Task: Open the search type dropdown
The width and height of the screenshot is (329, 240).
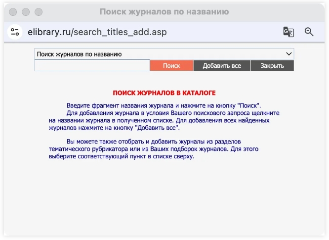Action: pos(164,54)
